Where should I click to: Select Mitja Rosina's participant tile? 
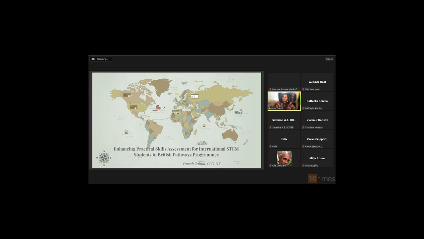pyautogui.click(x=317, y=158)
